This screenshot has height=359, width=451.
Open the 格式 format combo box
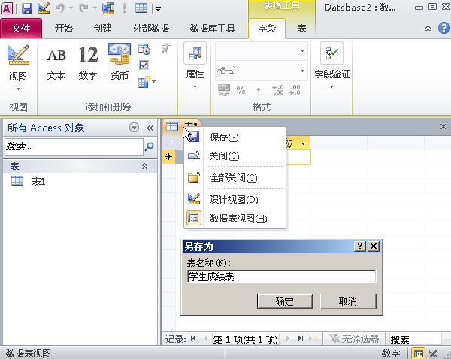(262, 71)
